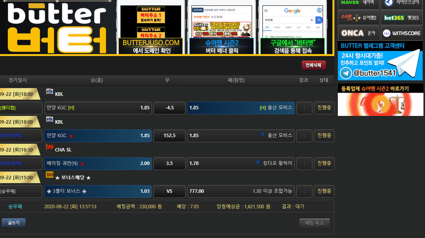Select 베이징 궈안(N) over odds 2.00
425x238 pixels.
pos(98,163)
